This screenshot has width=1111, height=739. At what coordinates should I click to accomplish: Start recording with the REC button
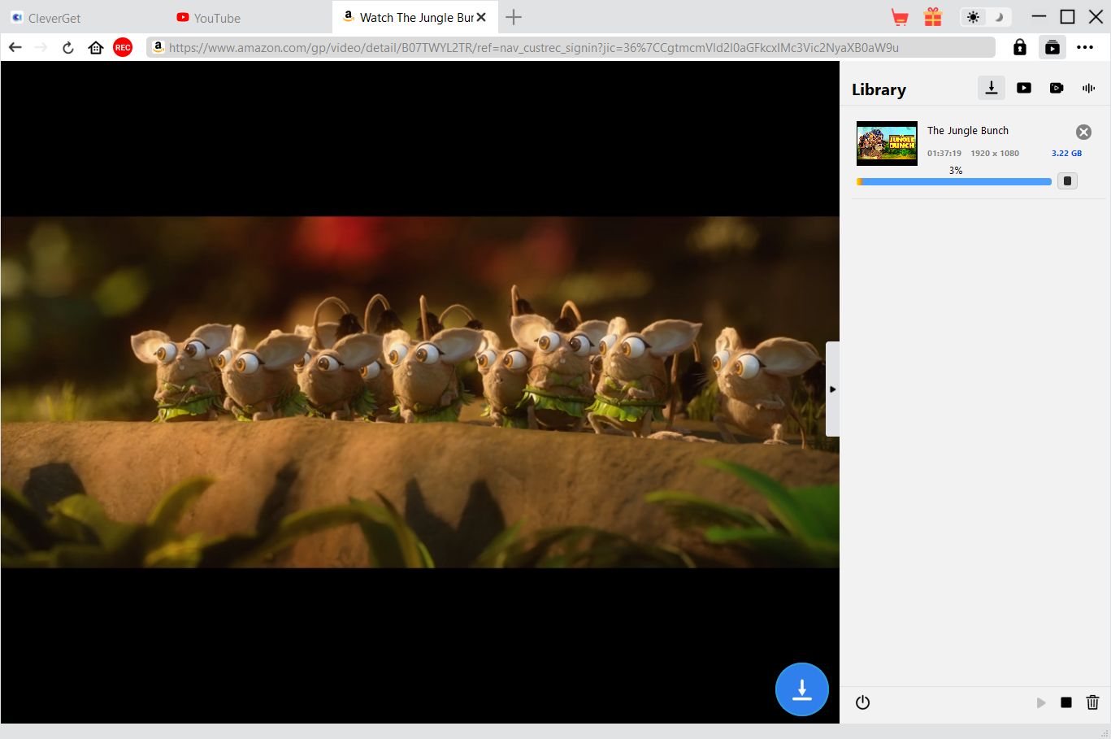pyautogui.click(x=123, y=47)
